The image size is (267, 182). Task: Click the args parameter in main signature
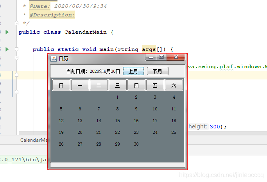[149, 49]
